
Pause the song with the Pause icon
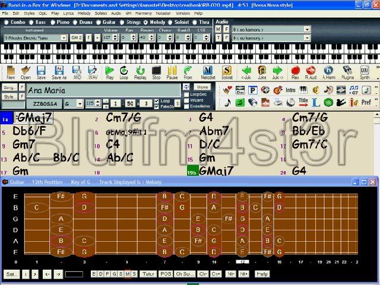point(172,72)
